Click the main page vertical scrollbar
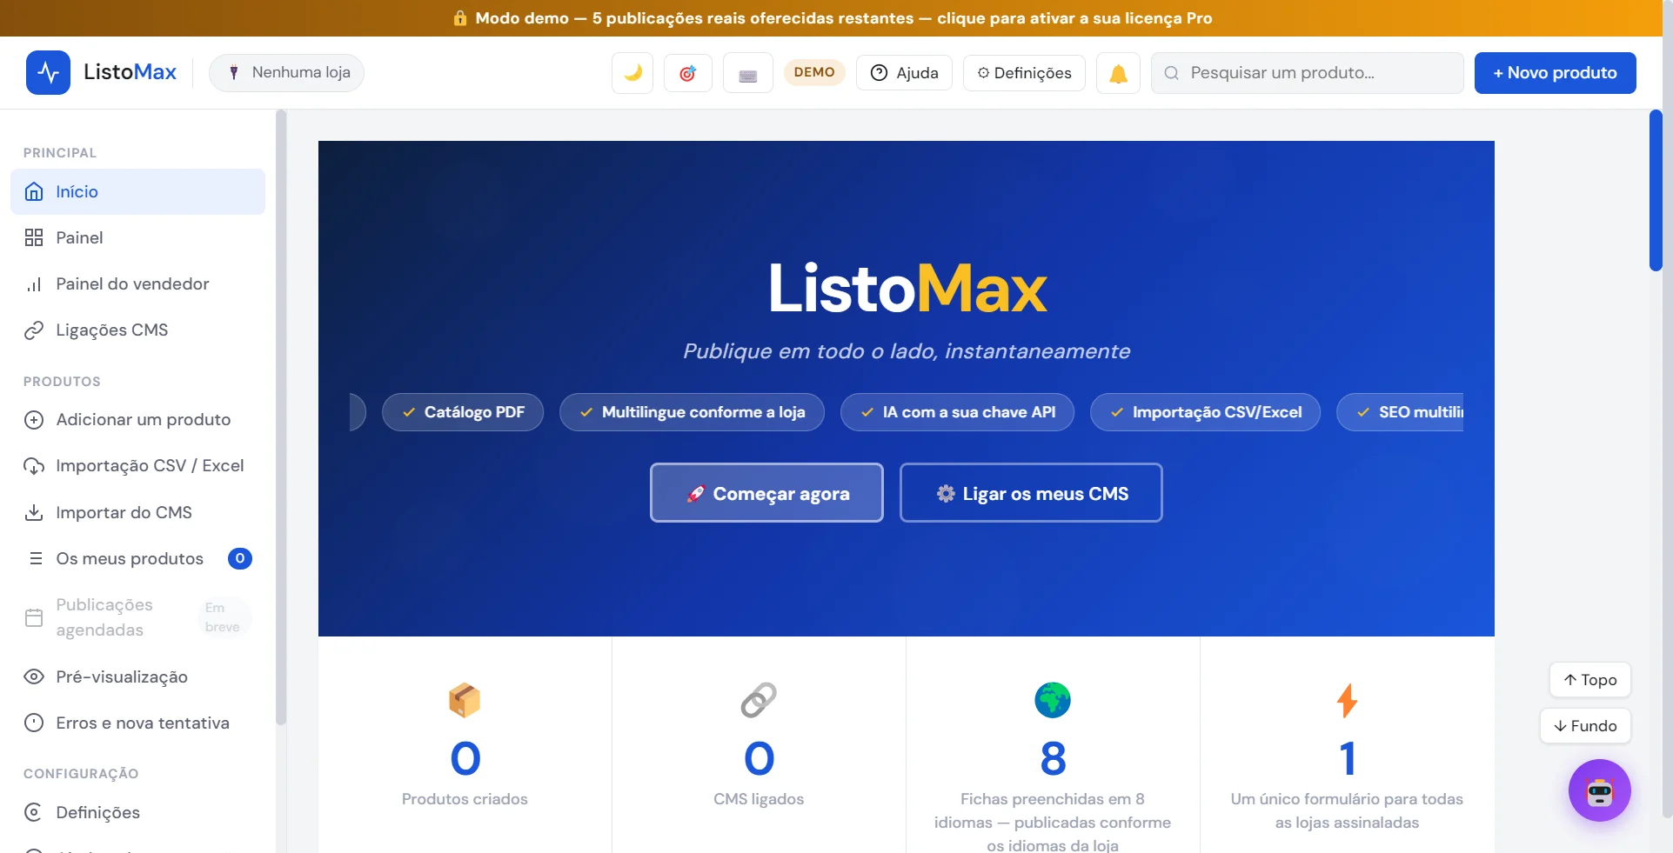The height and width of the screenshot is (853, 1673). coord(1656,191)
